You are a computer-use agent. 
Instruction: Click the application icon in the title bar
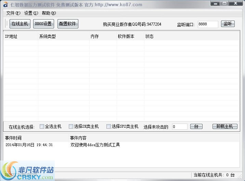pos(5,4)
